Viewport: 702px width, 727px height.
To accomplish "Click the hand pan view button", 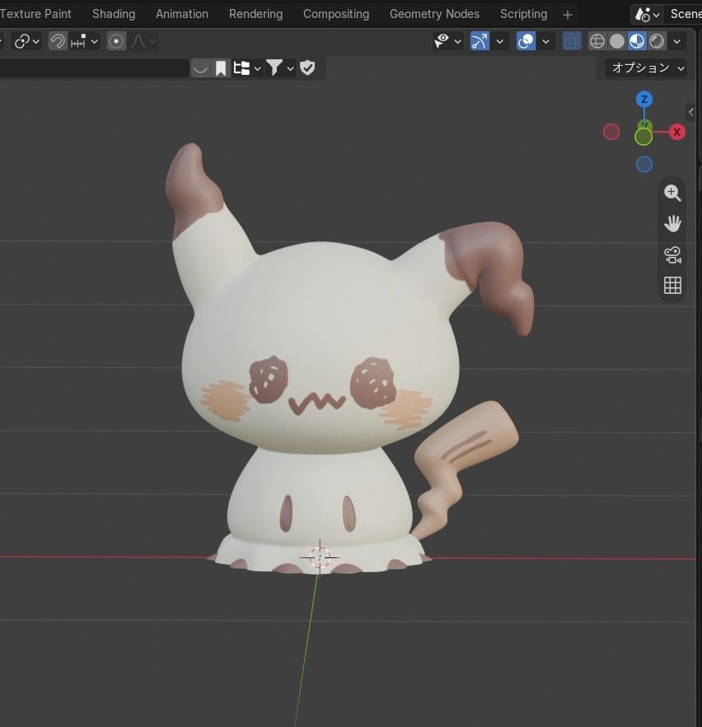I will [672, 223].
